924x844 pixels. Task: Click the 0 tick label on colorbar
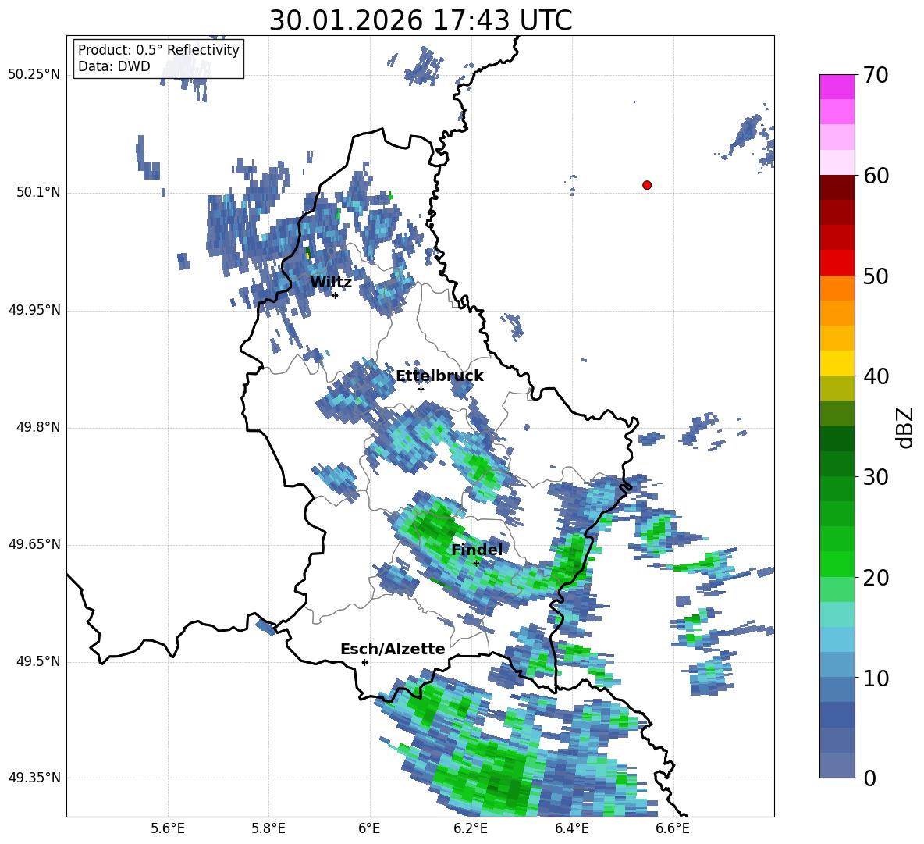tap(869, 778)
